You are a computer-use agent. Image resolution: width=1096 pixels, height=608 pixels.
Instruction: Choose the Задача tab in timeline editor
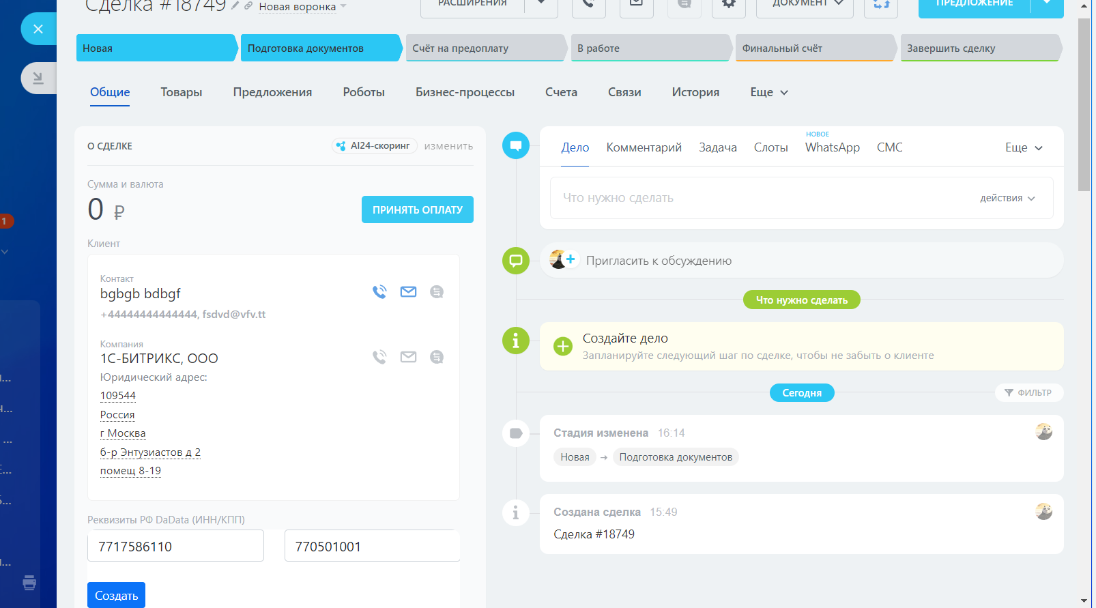pos(718,147)
